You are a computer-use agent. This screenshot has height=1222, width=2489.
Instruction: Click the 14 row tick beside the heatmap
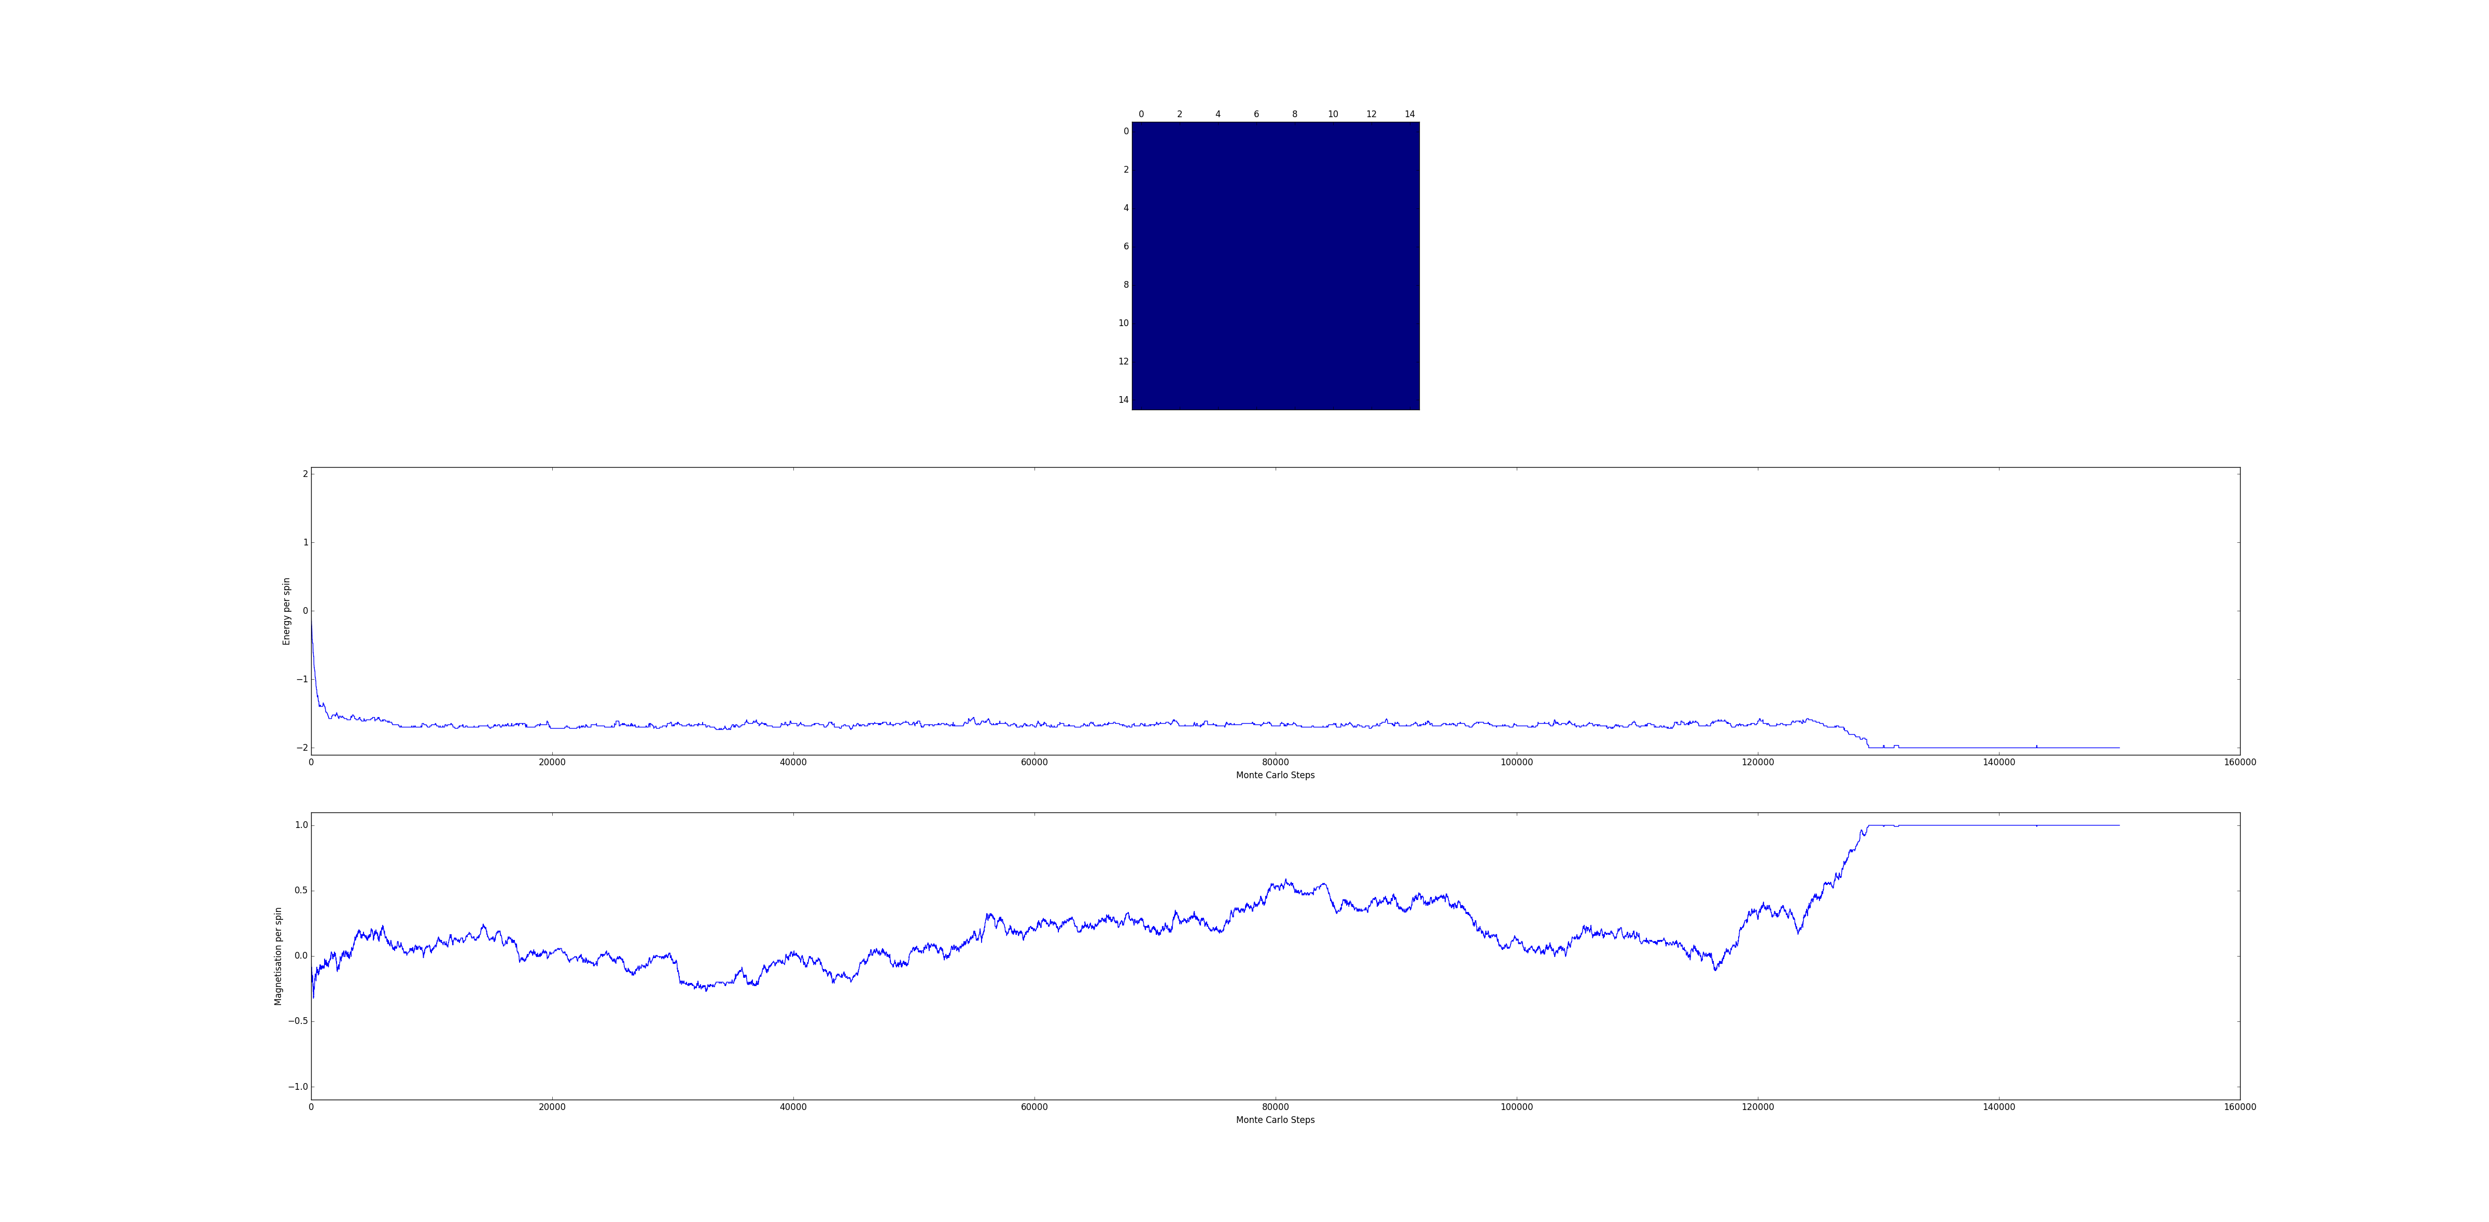coord(1123,400)
